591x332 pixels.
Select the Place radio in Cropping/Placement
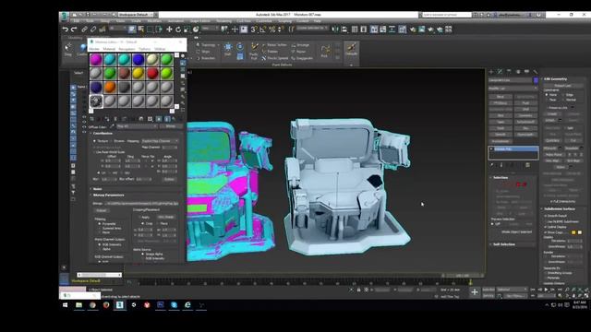(158, 223)
